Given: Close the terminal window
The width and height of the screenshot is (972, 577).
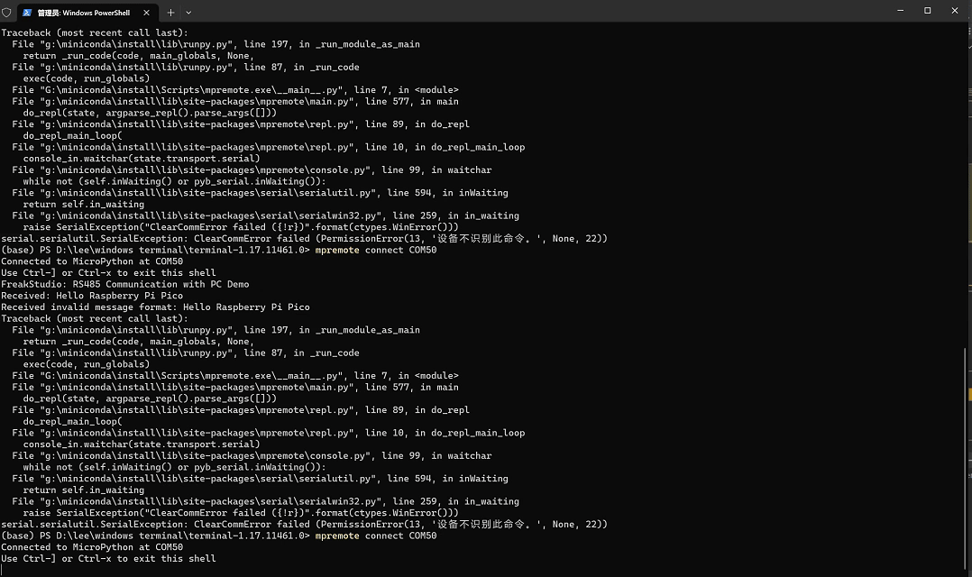Looking at the screenshot, I should pos(955,11).
